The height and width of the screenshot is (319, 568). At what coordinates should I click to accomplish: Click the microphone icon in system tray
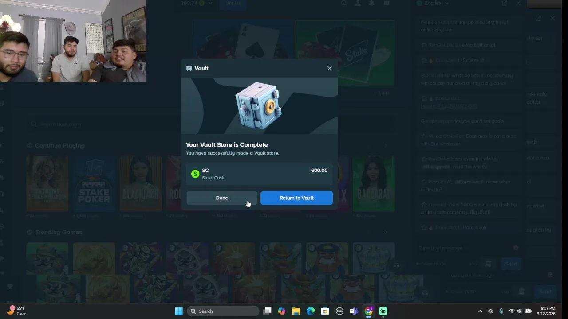(501, 311)
